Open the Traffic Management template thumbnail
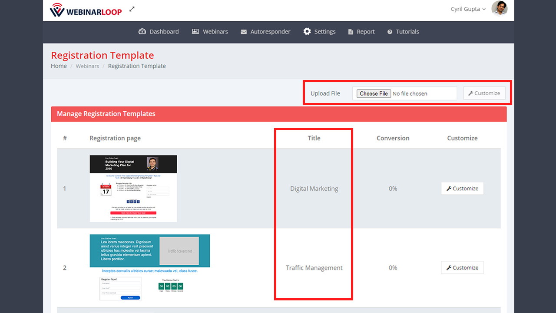This screenshot has width=556, height=313. point(149,267)
